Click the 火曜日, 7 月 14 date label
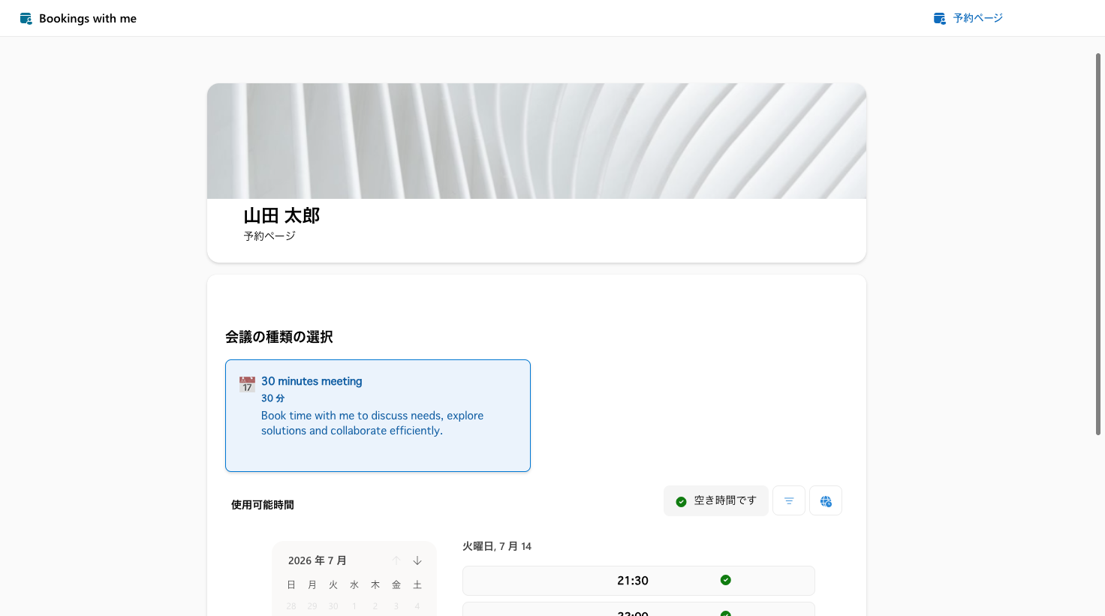 [497, 546]
